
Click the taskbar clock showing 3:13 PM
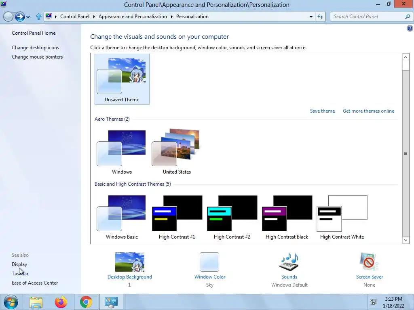393,302
